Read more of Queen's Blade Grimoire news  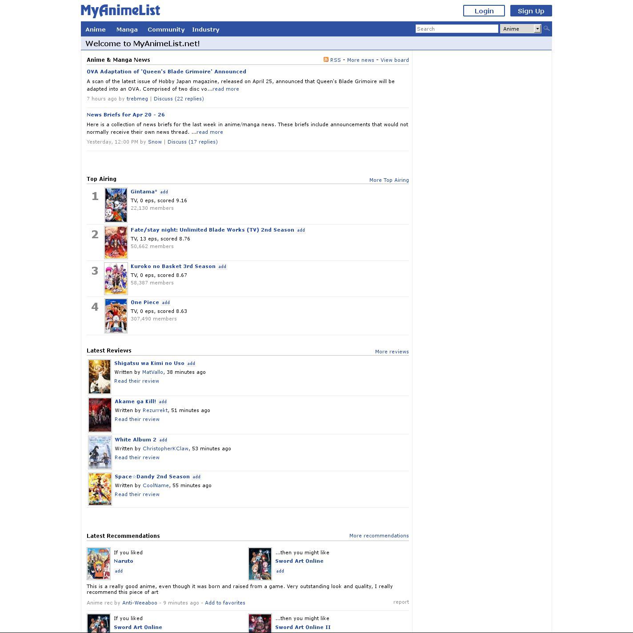pos(226,89)
